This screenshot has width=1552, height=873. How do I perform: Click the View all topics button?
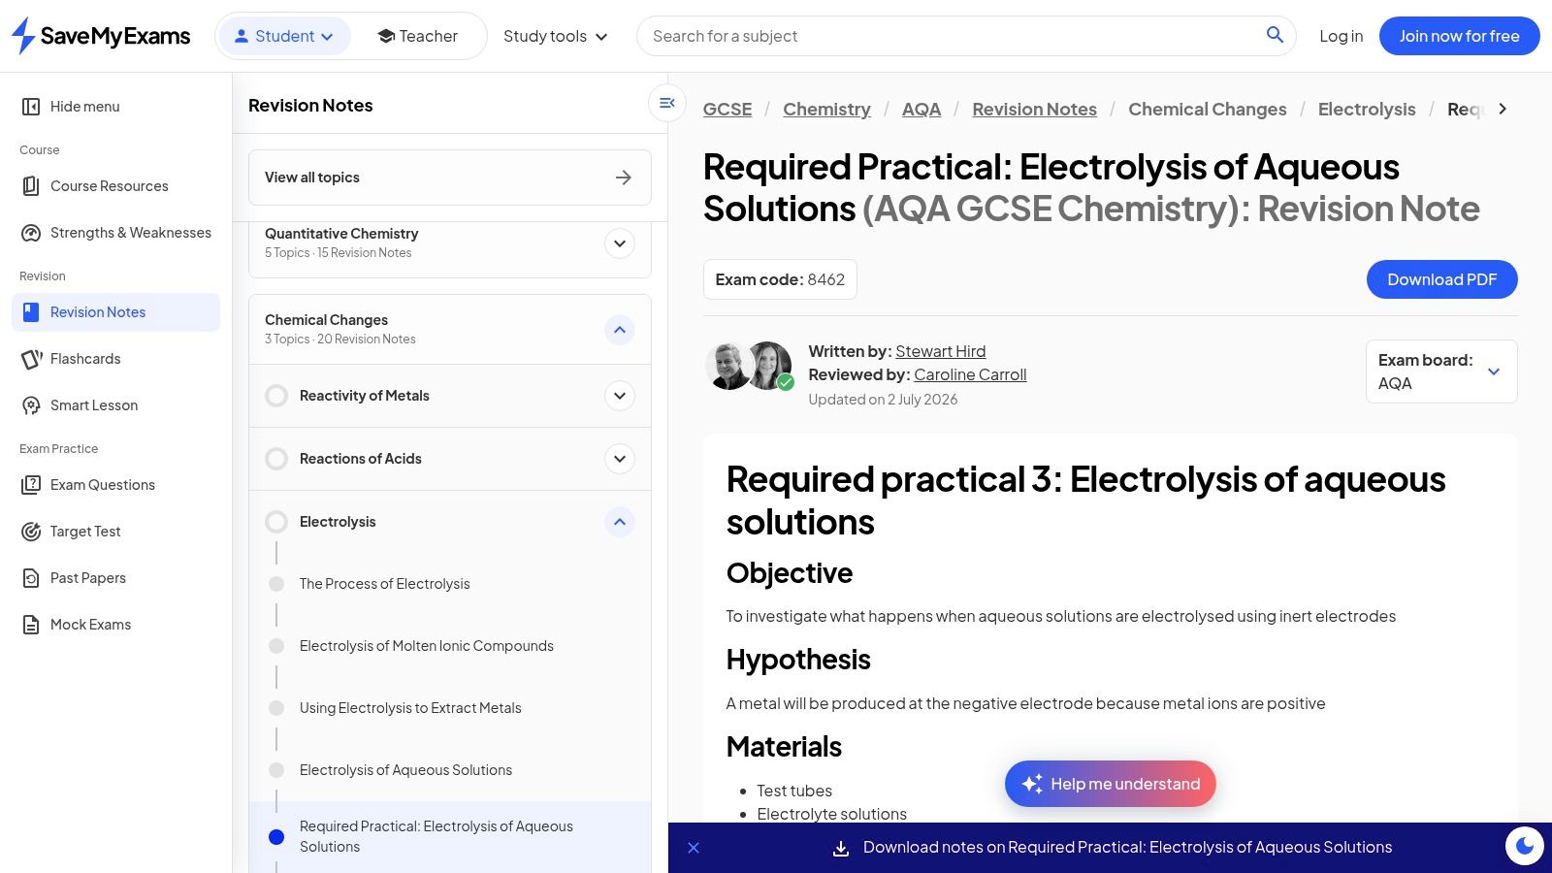pos(450,178)
